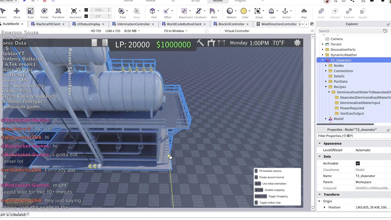Click the Negate operation

coord(363,13)
